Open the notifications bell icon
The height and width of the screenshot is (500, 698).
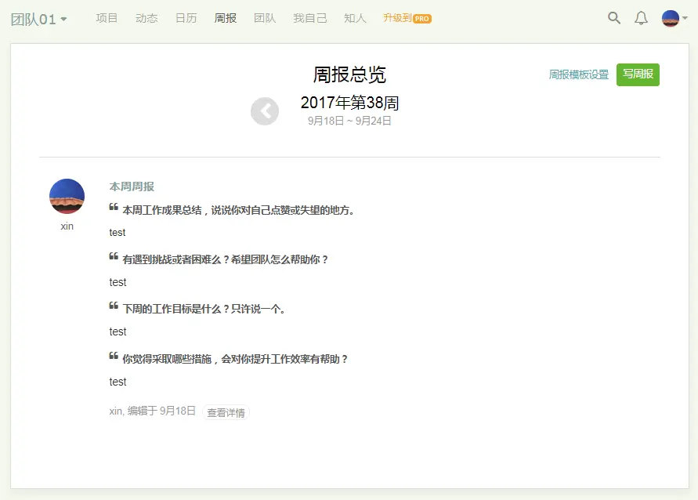coord(641,18)
